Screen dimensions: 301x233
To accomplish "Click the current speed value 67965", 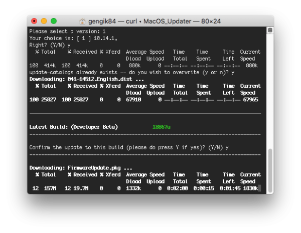I will (x=250, y=100).
